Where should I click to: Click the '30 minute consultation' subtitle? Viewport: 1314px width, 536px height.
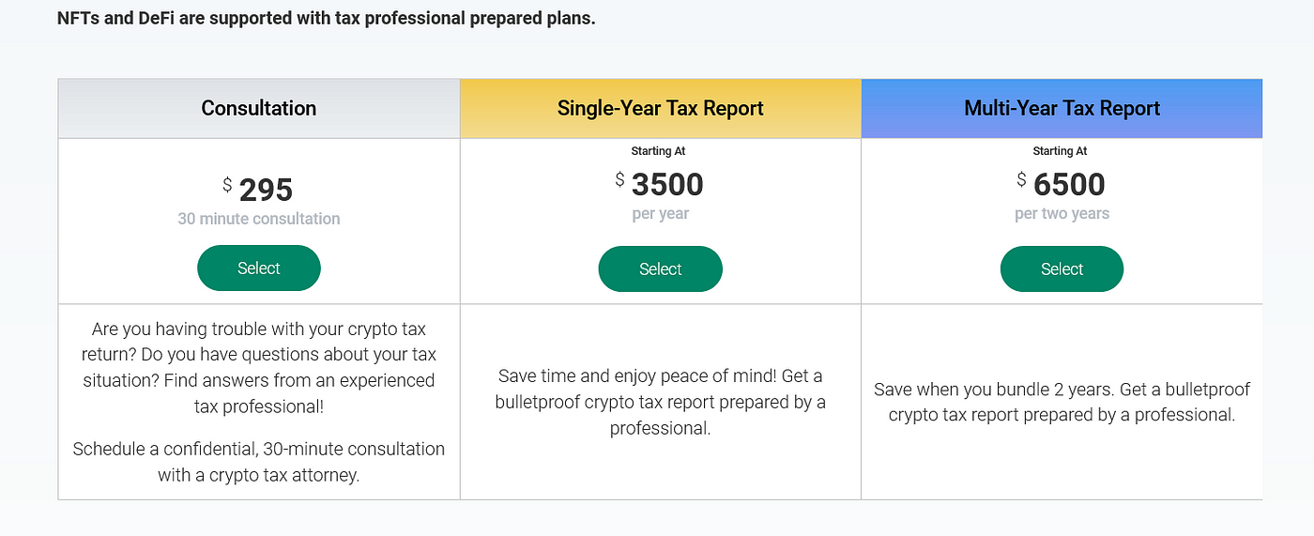(x=258, y=219)
